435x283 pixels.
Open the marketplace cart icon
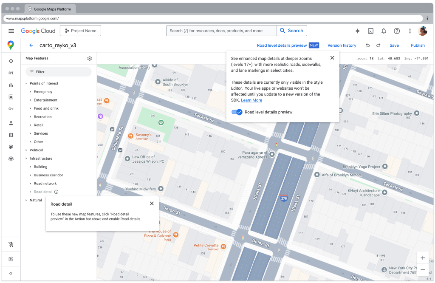point(11,244)
